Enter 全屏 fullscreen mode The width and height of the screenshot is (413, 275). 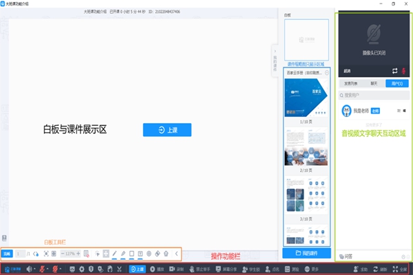click(402, 269)
